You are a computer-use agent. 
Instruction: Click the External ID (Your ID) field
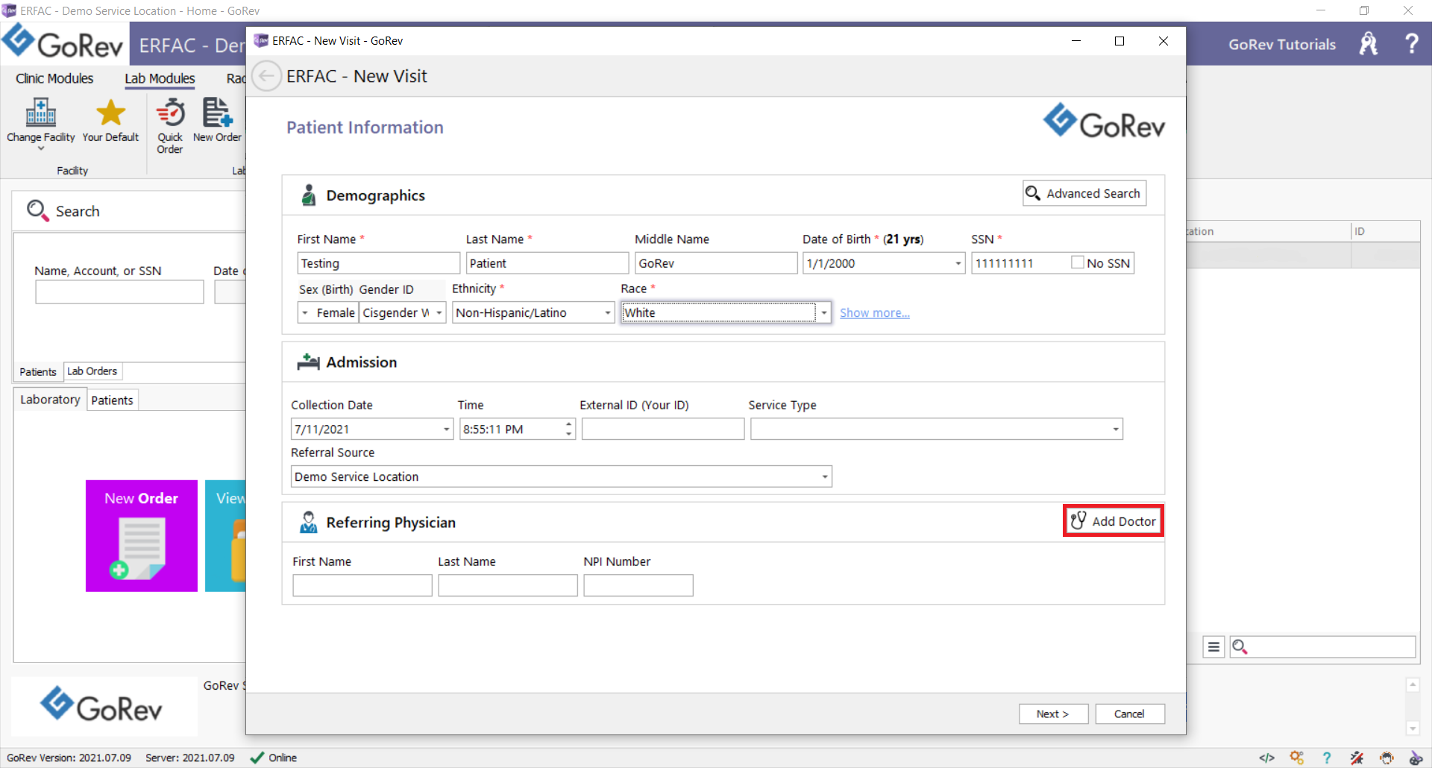pos(663,429)
